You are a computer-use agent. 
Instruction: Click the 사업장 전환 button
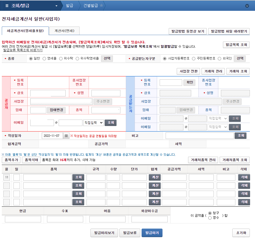[x=188, y=71]
